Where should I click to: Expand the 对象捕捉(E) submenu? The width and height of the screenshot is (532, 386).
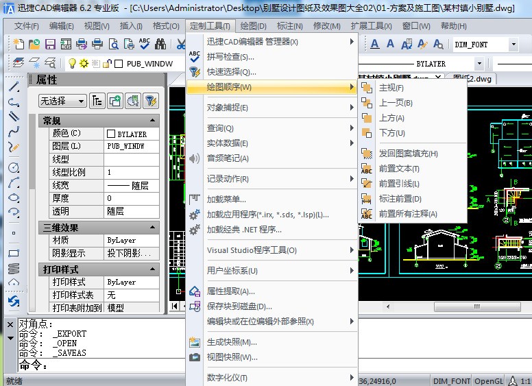pyautogui.click(x=272, y=108)
